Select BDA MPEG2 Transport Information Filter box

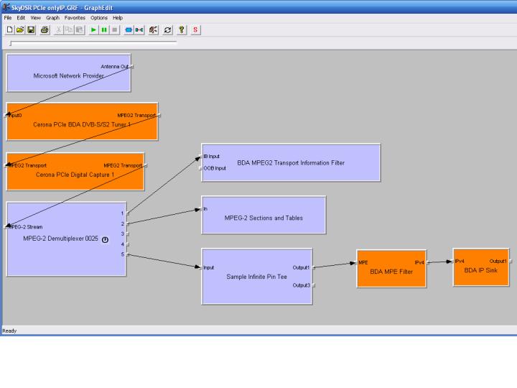291,162
